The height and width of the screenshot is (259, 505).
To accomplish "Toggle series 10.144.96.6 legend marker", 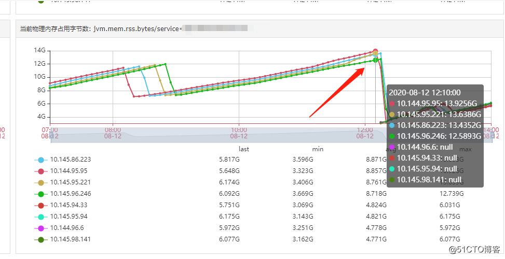I will click(x=41, y=228).
